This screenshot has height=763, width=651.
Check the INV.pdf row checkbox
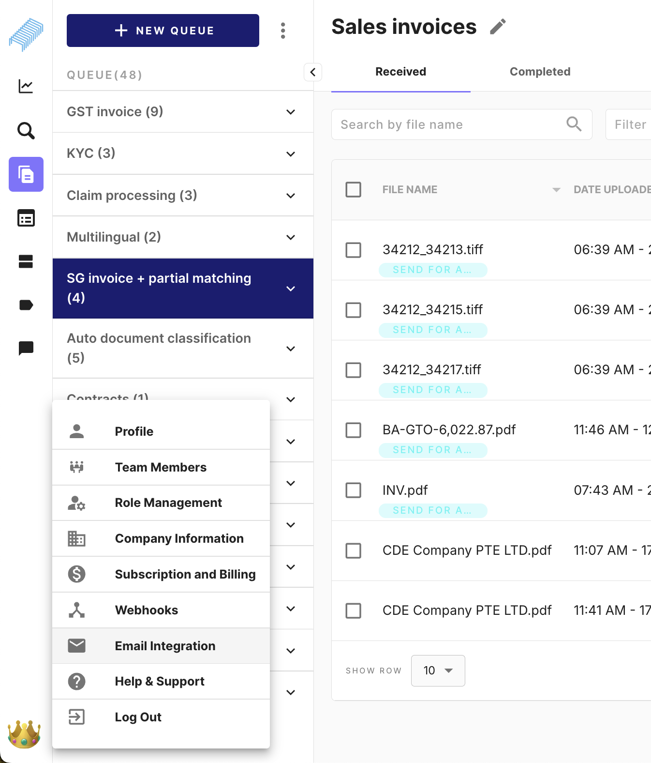353,490
